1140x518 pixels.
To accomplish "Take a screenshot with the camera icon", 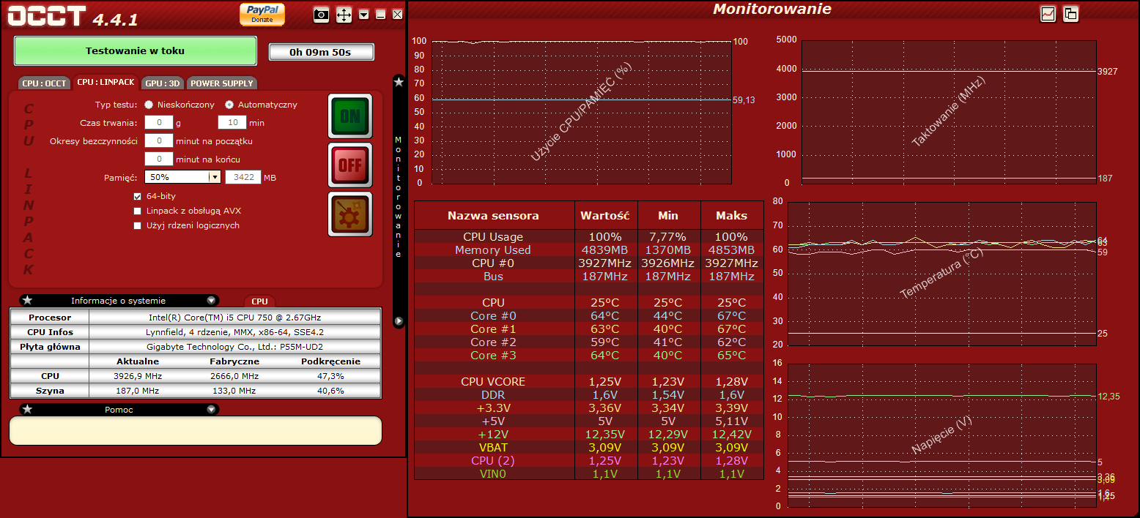I will (x=321, y=15).
